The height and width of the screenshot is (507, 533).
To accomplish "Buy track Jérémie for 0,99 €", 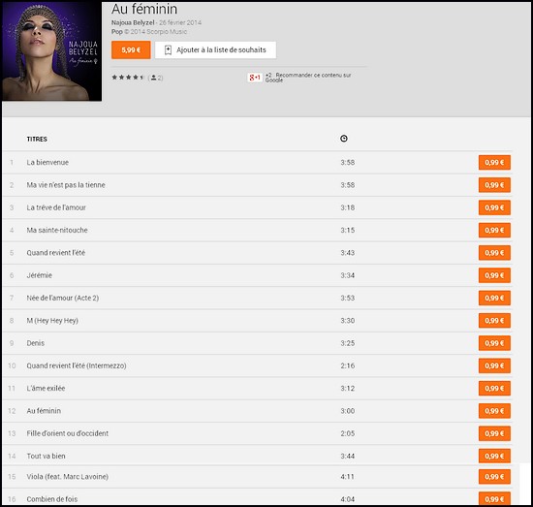I will (494, 275).
